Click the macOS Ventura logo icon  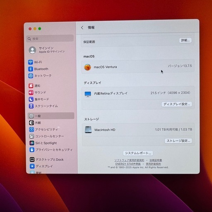88,67
